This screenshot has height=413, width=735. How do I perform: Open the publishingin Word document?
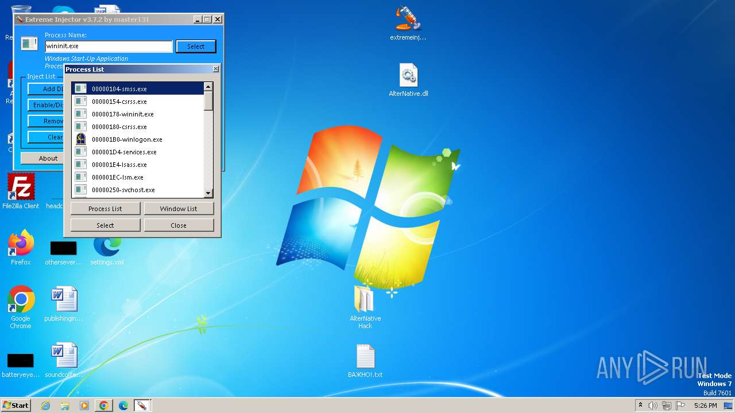[64, 305]
